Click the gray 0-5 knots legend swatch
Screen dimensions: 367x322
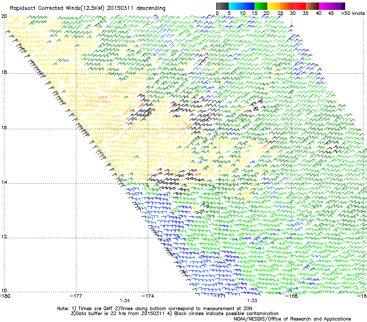pos(222,6)
